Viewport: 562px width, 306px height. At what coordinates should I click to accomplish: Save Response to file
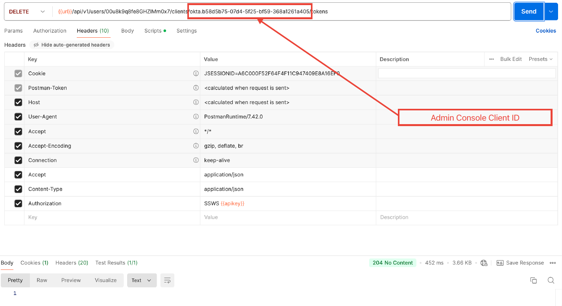(520, 263)
